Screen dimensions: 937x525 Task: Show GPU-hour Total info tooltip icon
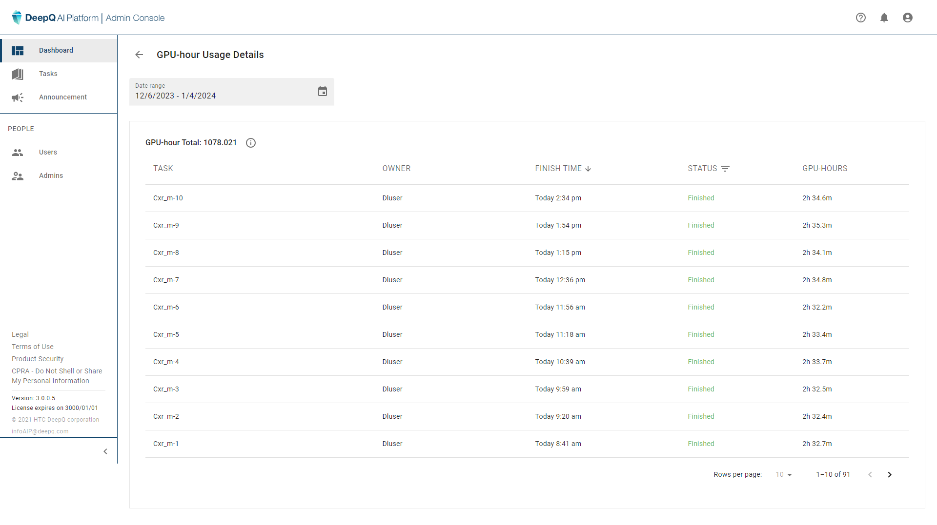tap(251, 143)
